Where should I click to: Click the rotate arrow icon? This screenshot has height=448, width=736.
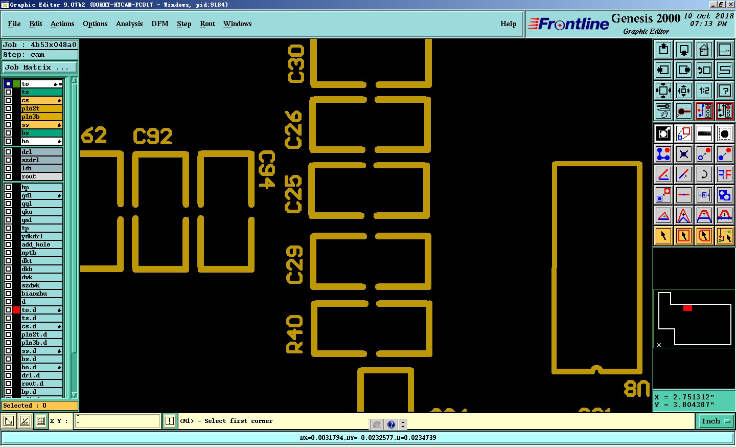click(704, 174)
